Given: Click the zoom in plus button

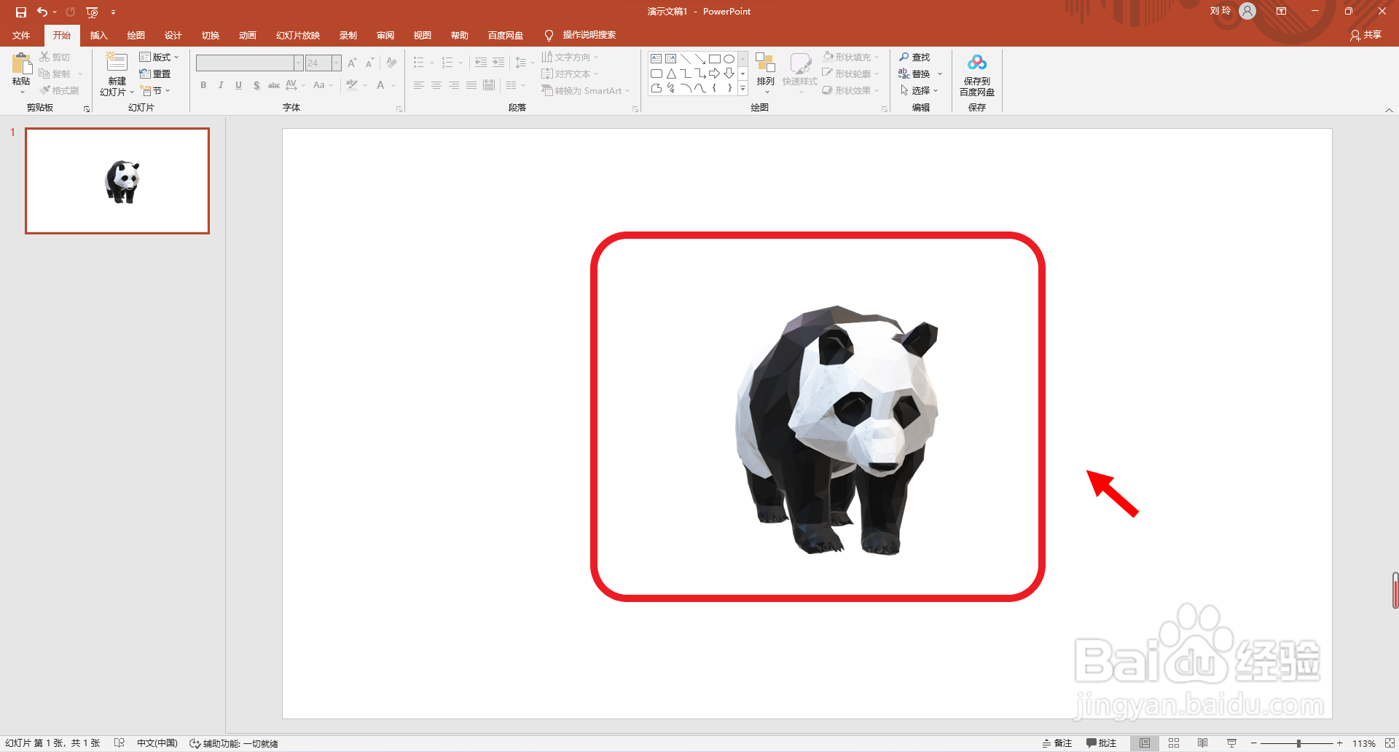Looking at the screenshot, I should tap(1339, 743).
